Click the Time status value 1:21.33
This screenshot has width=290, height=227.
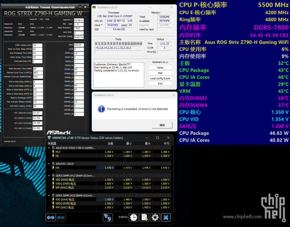165,43
